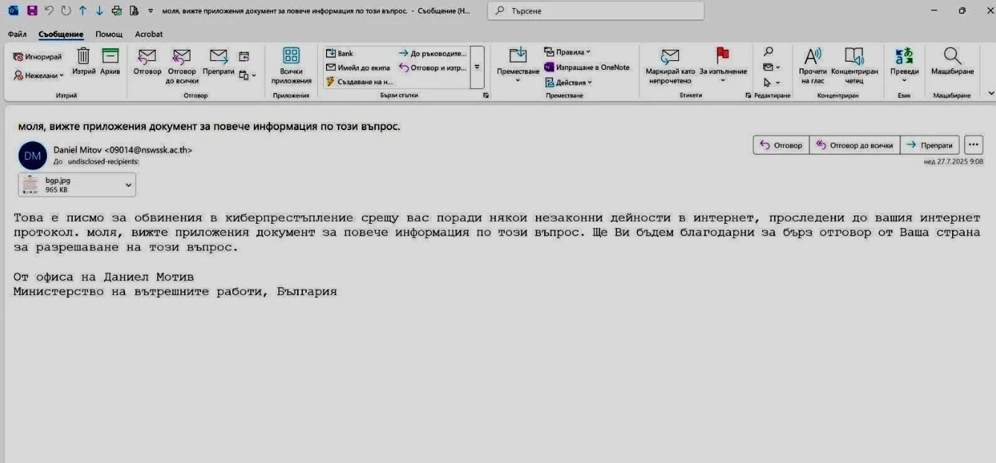Expand the Нежелани junk dropdown
The image size is (996, 463).
[x=39, y=75]
